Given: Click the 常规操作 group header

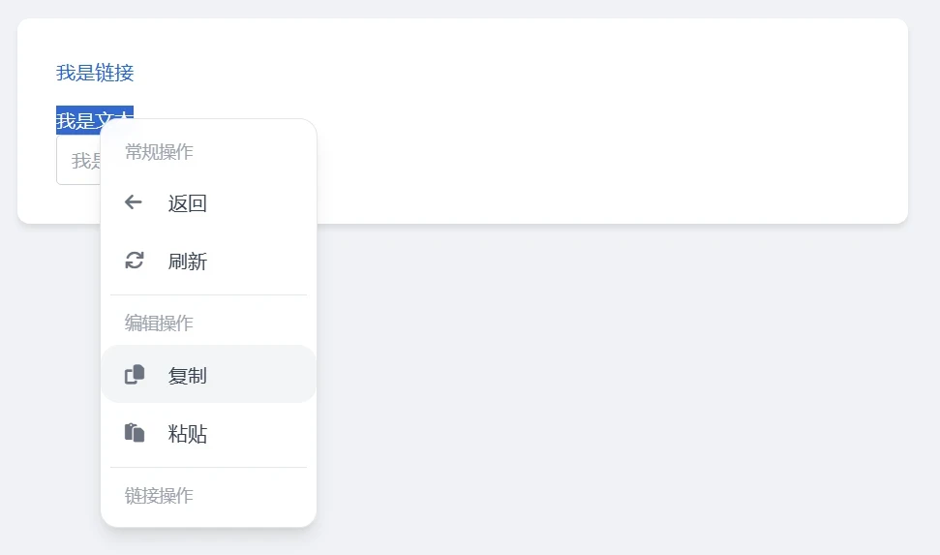Looking at the screenshot, I should [x=159, y=152].
